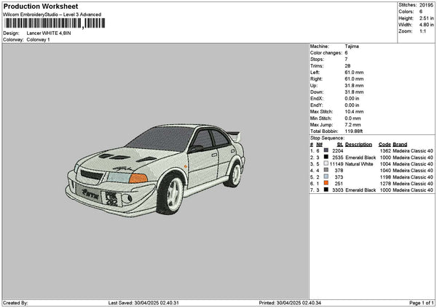Click the Machine value Tajima
437x308 pixels.
tap(352, 46)
